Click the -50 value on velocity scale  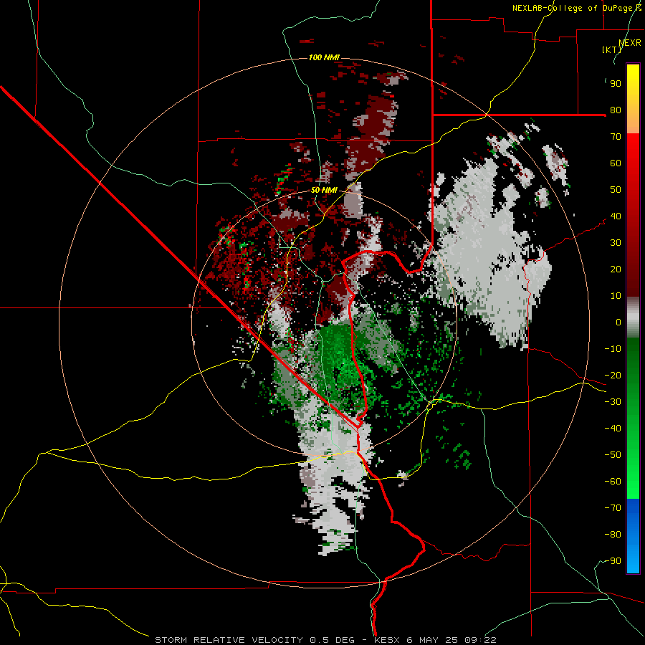[613, 455]
